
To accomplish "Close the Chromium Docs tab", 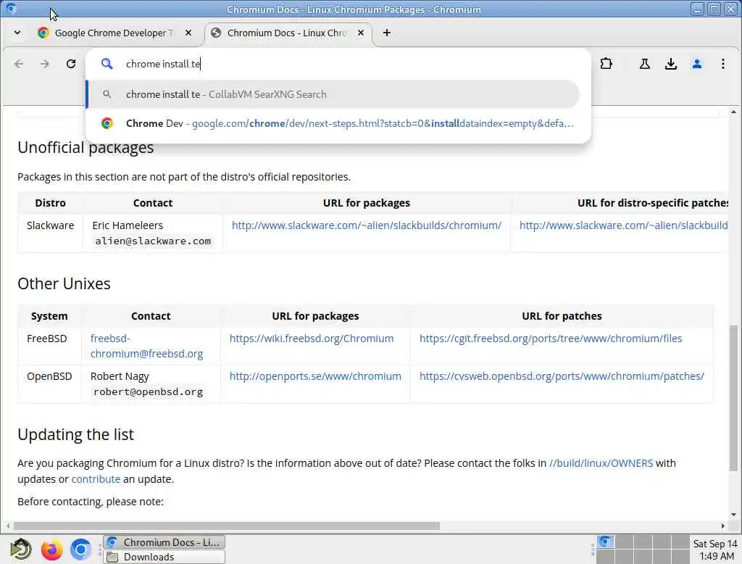I will pos(361,33).
